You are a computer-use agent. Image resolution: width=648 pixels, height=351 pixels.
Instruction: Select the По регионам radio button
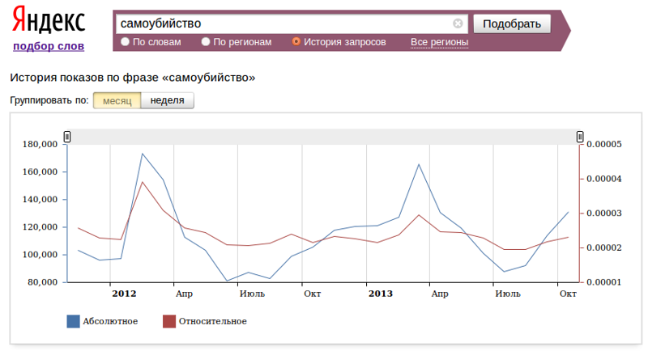tap(206, 41)
